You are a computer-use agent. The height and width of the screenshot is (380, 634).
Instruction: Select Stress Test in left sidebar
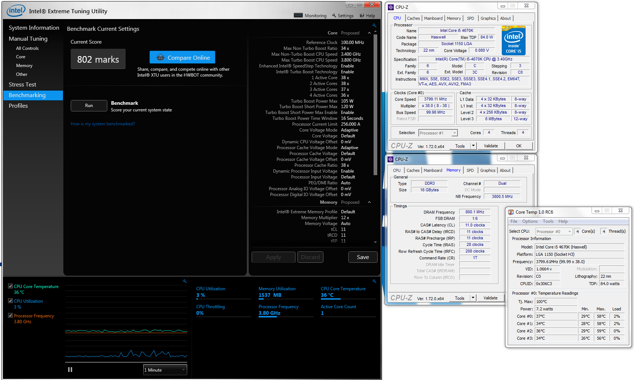pos(22,85)
